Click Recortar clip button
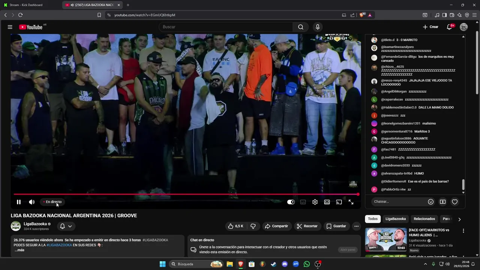The height and width of the screenshot is (270, 480). [x=307, y=226]
